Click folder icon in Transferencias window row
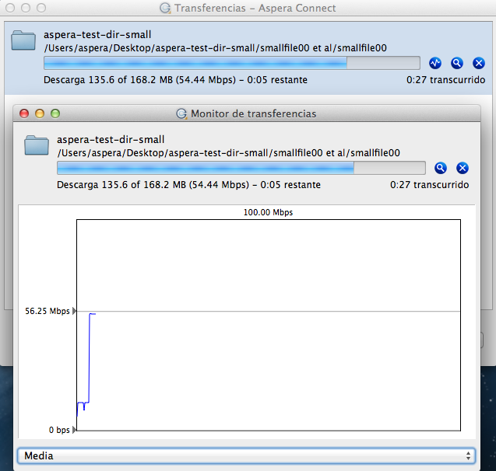Screen dimensions: 496x471 [x=24, y=40]
